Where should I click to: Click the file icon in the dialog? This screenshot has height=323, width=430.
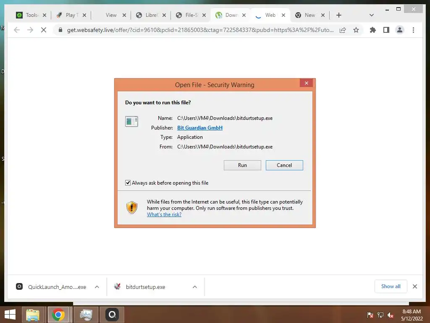tap(131, 121)
